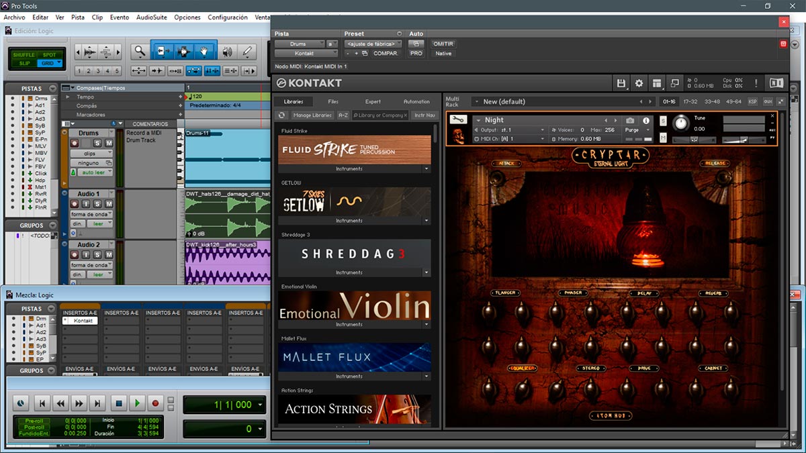
Task: Click the Manage Libraries button
Action: tap(312, 115)
